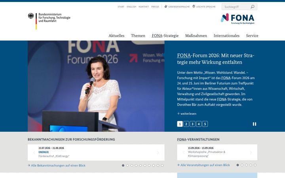Image resolution: width=285 pixels, height=178 pixels.
Task: Select second Bekanntmachungen pagination dot
Action: [127, 165]
